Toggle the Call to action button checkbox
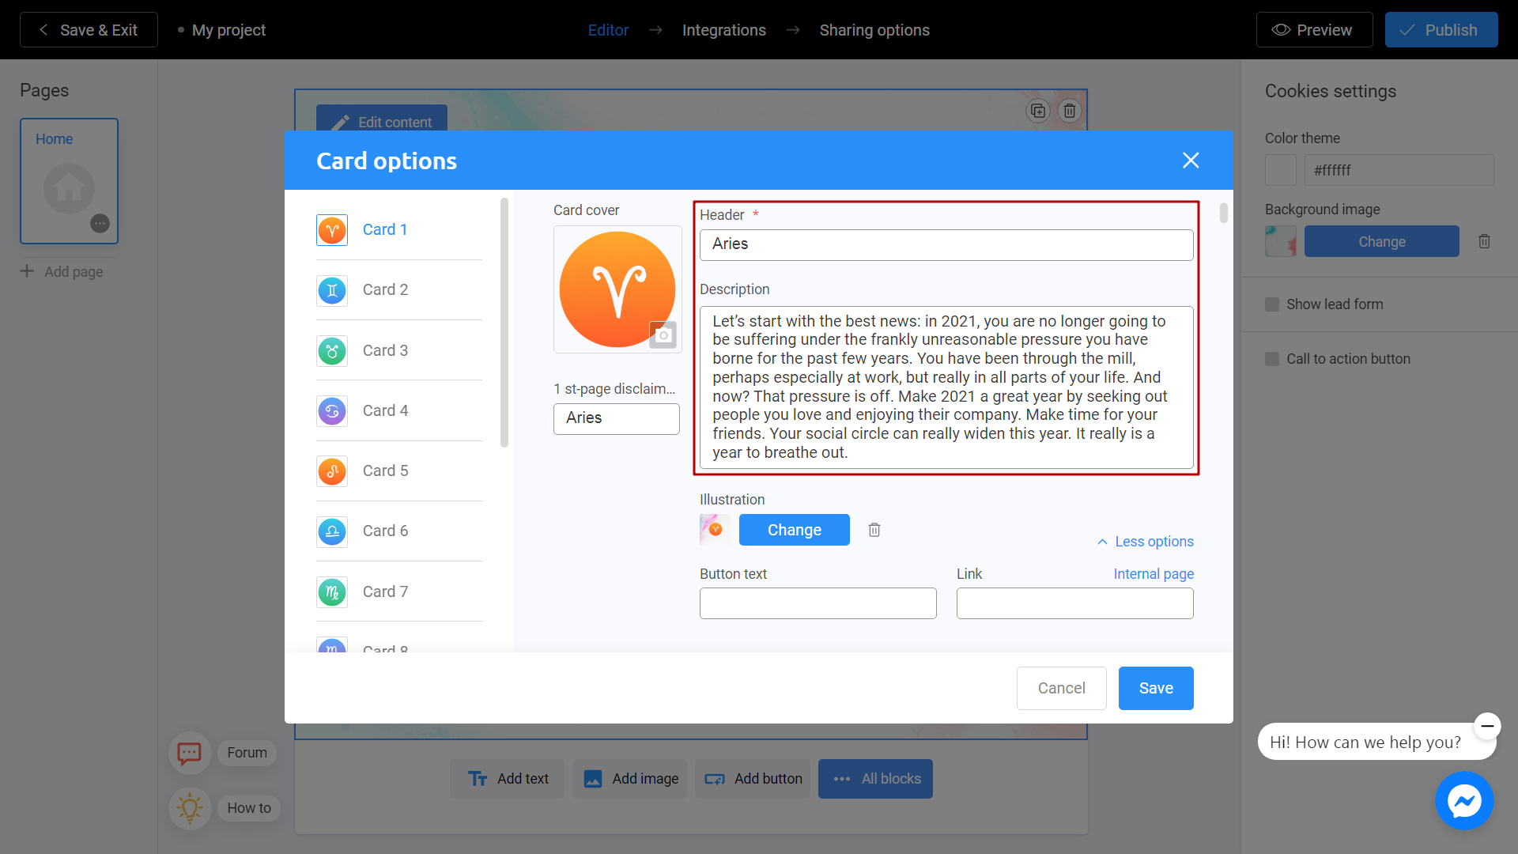 (1272, 359)
